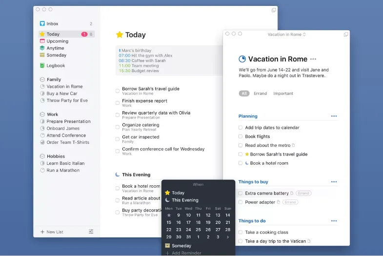Pick date 17 in the calendar
The width and height of the screenshot is (383, 256).
[x=188, y=222]
